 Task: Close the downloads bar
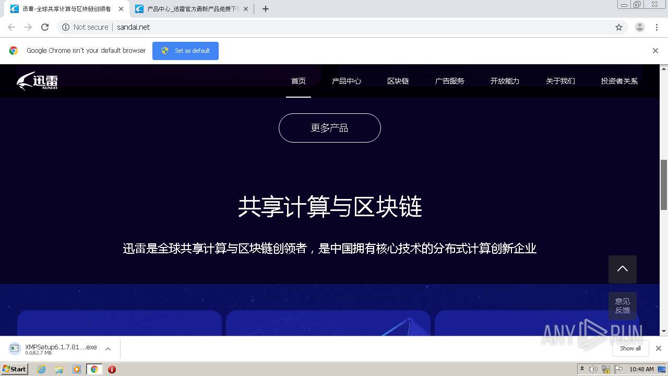pyautogui.click(x=659, y=348)
